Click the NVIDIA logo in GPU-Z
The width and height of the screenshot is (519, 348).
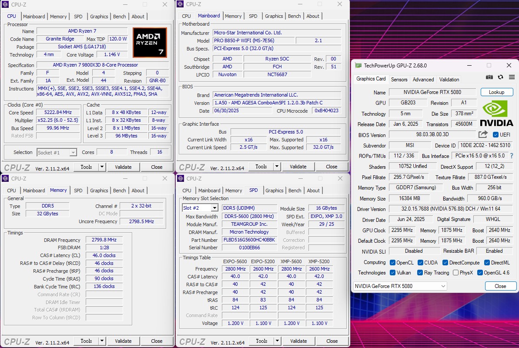[496, 114]
